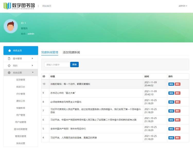Switch to the 添加党建新闻 tab
Image resolution: width=193 pixels, height=148 pixels.
click(x=71, y=52)
